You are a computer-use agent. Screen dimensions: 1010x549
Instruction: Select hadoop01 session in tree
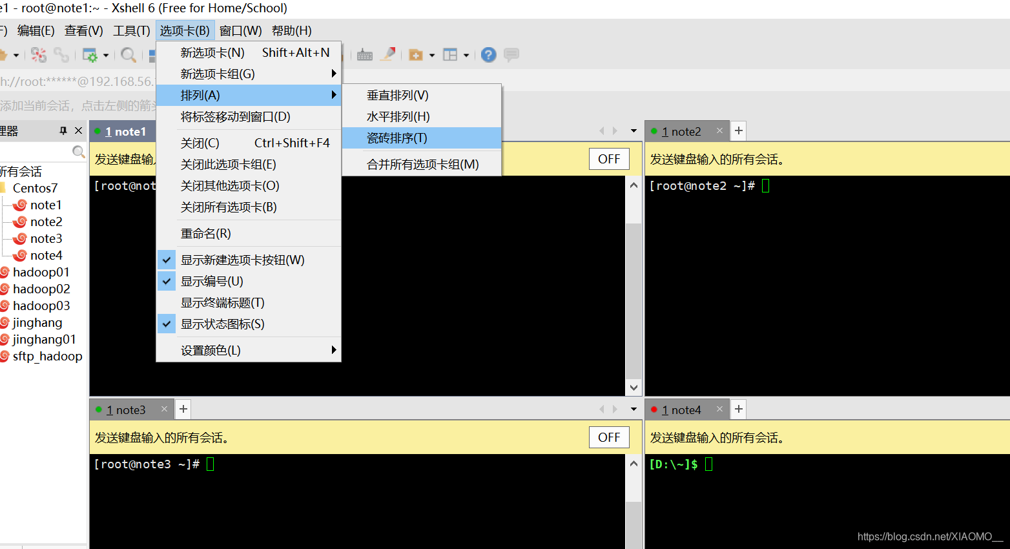click(x=40, y=272)
